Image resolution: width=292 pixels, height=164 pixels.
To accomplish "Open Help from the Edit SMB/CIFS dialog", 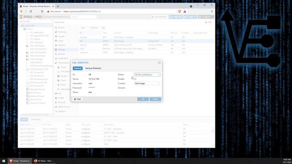I will (x=78, y=99).
